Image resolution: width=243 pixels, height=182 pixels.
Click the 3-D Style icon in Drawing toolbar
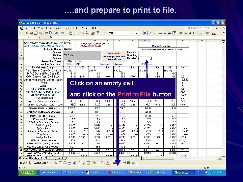pos(133,163)
